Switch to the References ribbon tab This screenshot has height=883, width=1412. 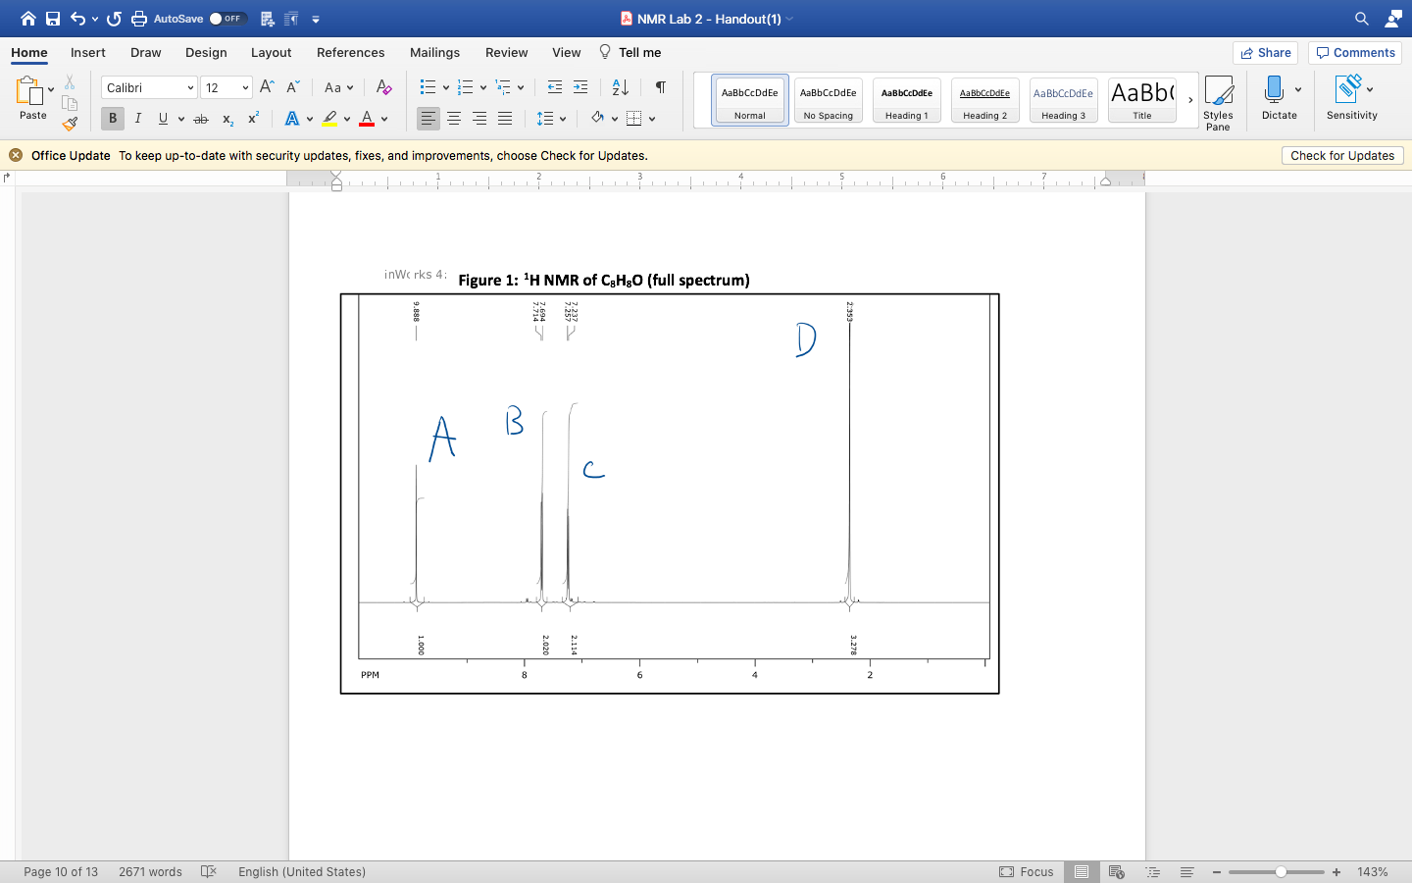350,52
